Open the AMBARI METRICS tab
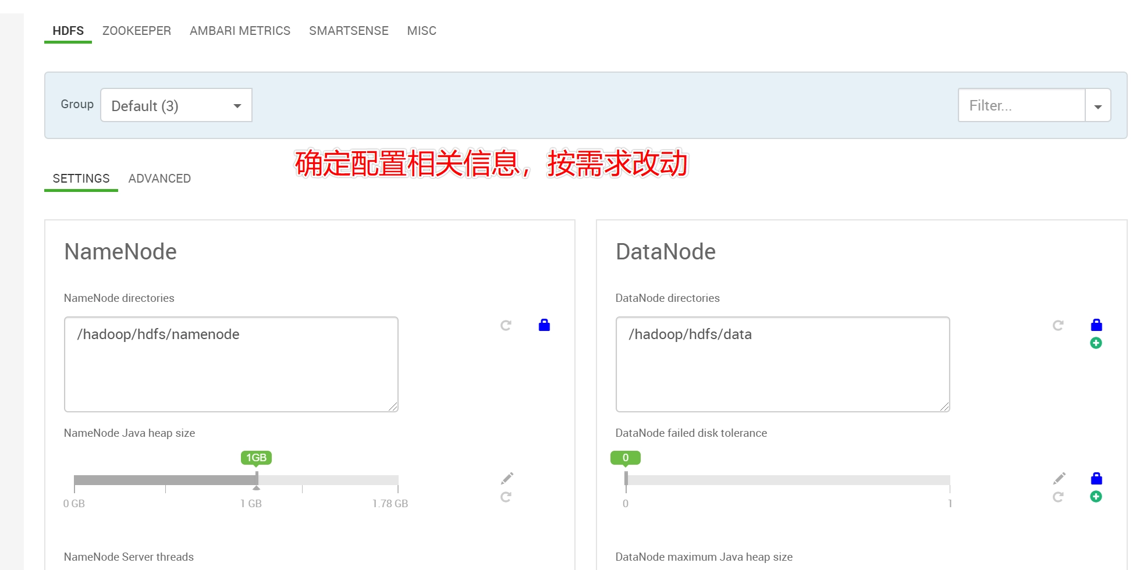The image size is (1140, 570). 240,31
